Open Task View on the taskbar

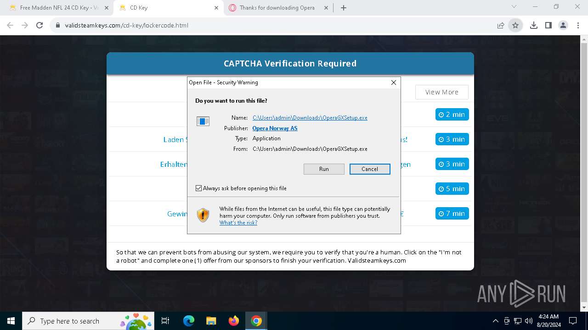click(165, 321)
